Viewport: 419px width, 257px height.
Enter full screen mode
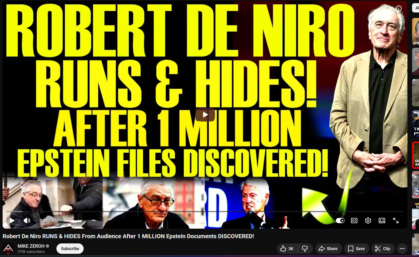(396, 221)
